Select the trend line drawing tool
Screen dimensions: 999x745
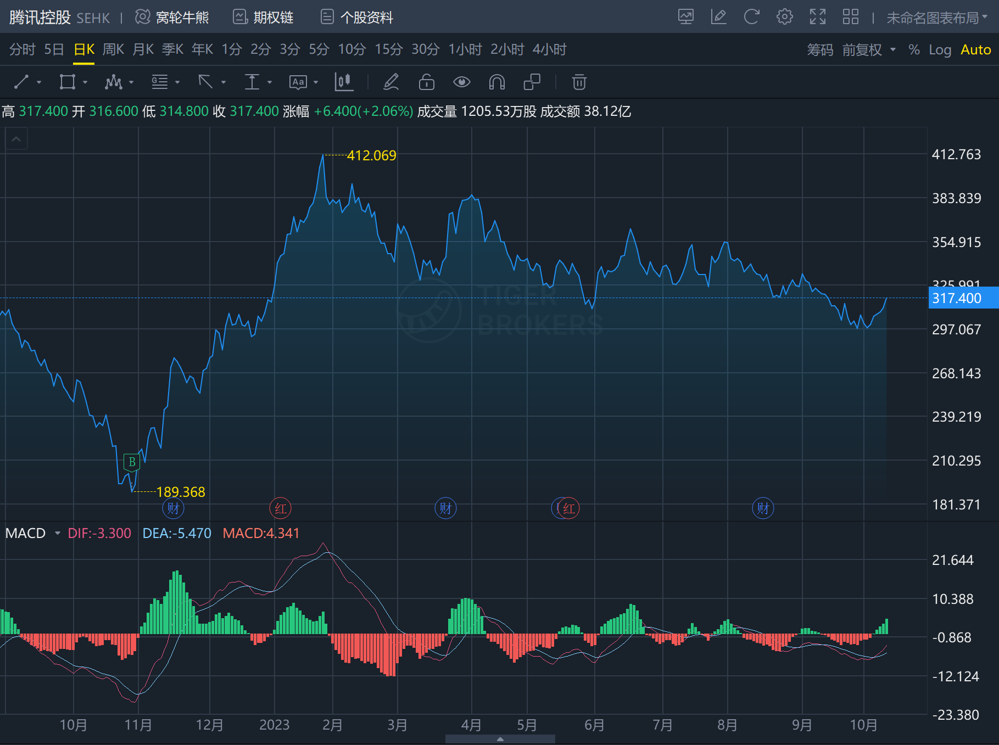point(21,82)
